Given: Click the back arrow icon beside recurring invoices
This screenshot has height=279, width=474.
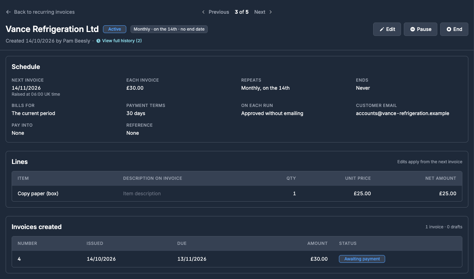Looking at the screenshot, I should coord(8,12).
